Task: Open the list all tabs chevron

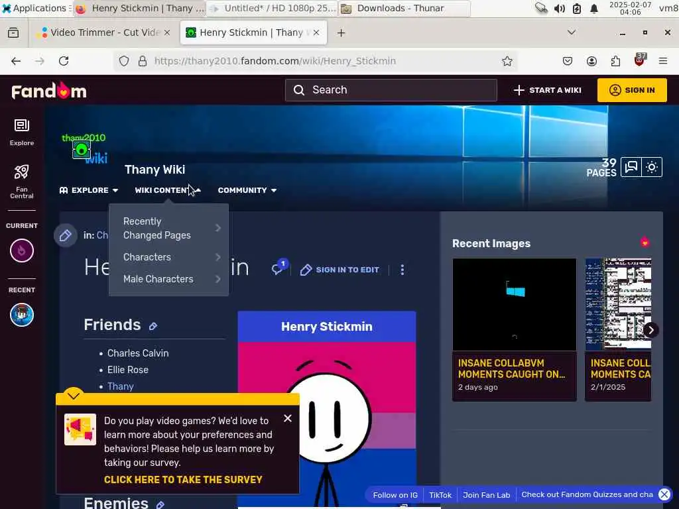Action: pyautogui.click(x=572, y=32)
